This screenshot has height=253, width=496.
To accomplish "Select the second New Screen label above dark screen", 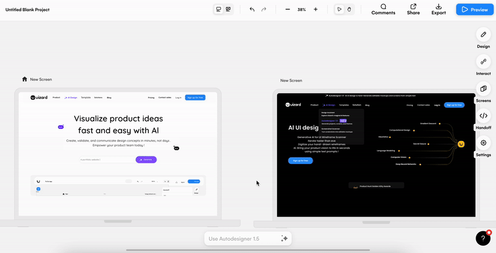I will click(x=291, y=81).
